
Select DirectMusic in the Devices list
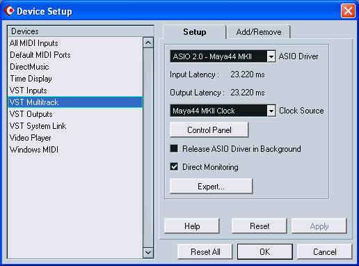(x=75, y=67)
